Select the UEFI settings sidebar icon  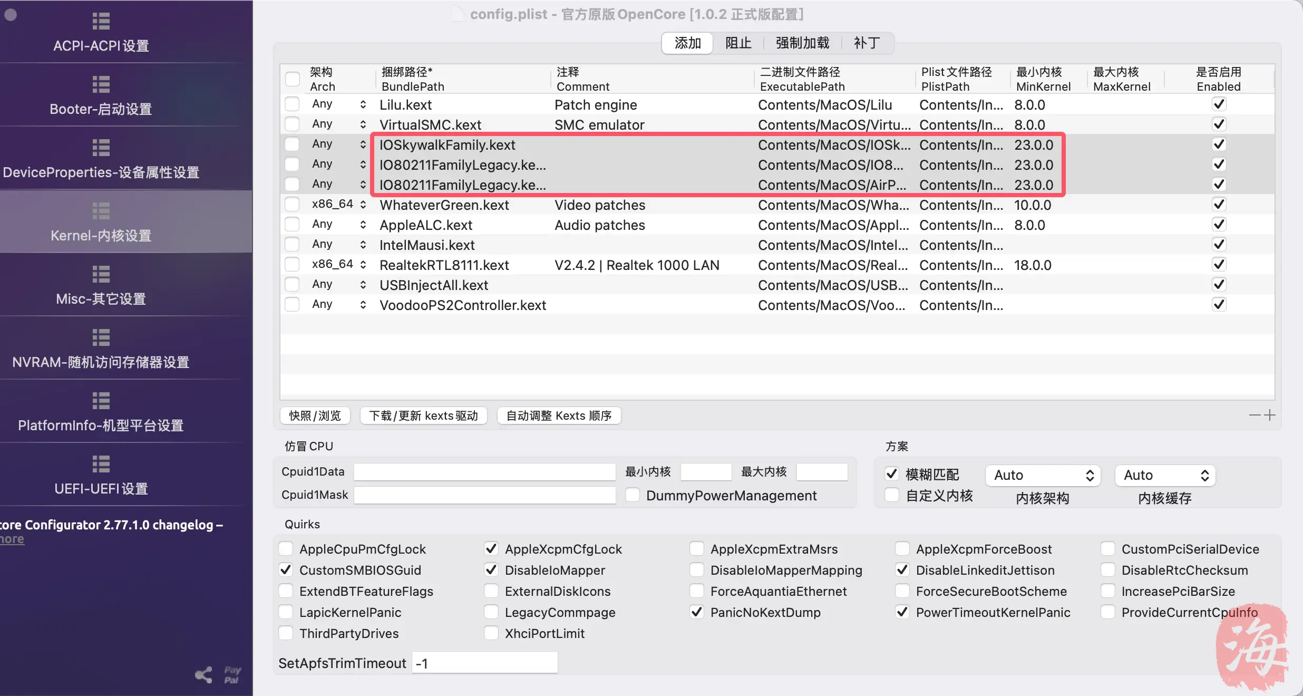pos(101,464)
